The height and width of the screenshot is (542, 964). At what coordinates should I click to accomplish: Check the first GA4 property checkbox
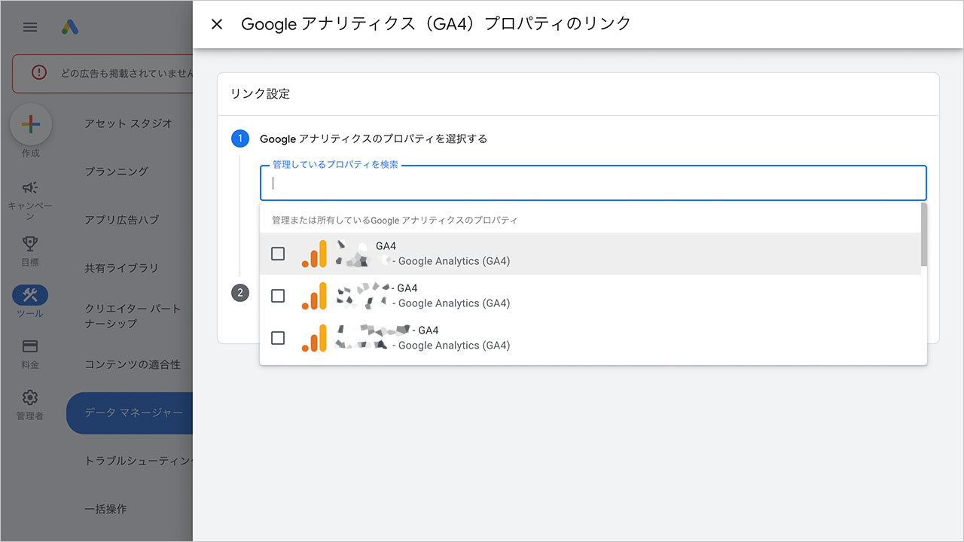tap(277, 254)
